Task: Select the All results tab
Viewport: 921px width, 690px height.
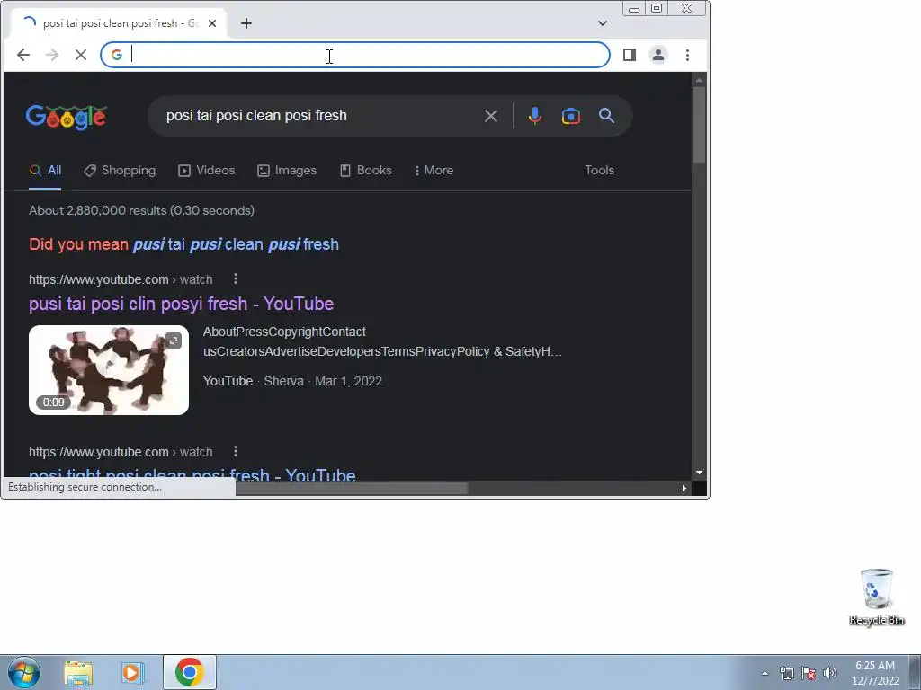Action: (x=45, y=171)
